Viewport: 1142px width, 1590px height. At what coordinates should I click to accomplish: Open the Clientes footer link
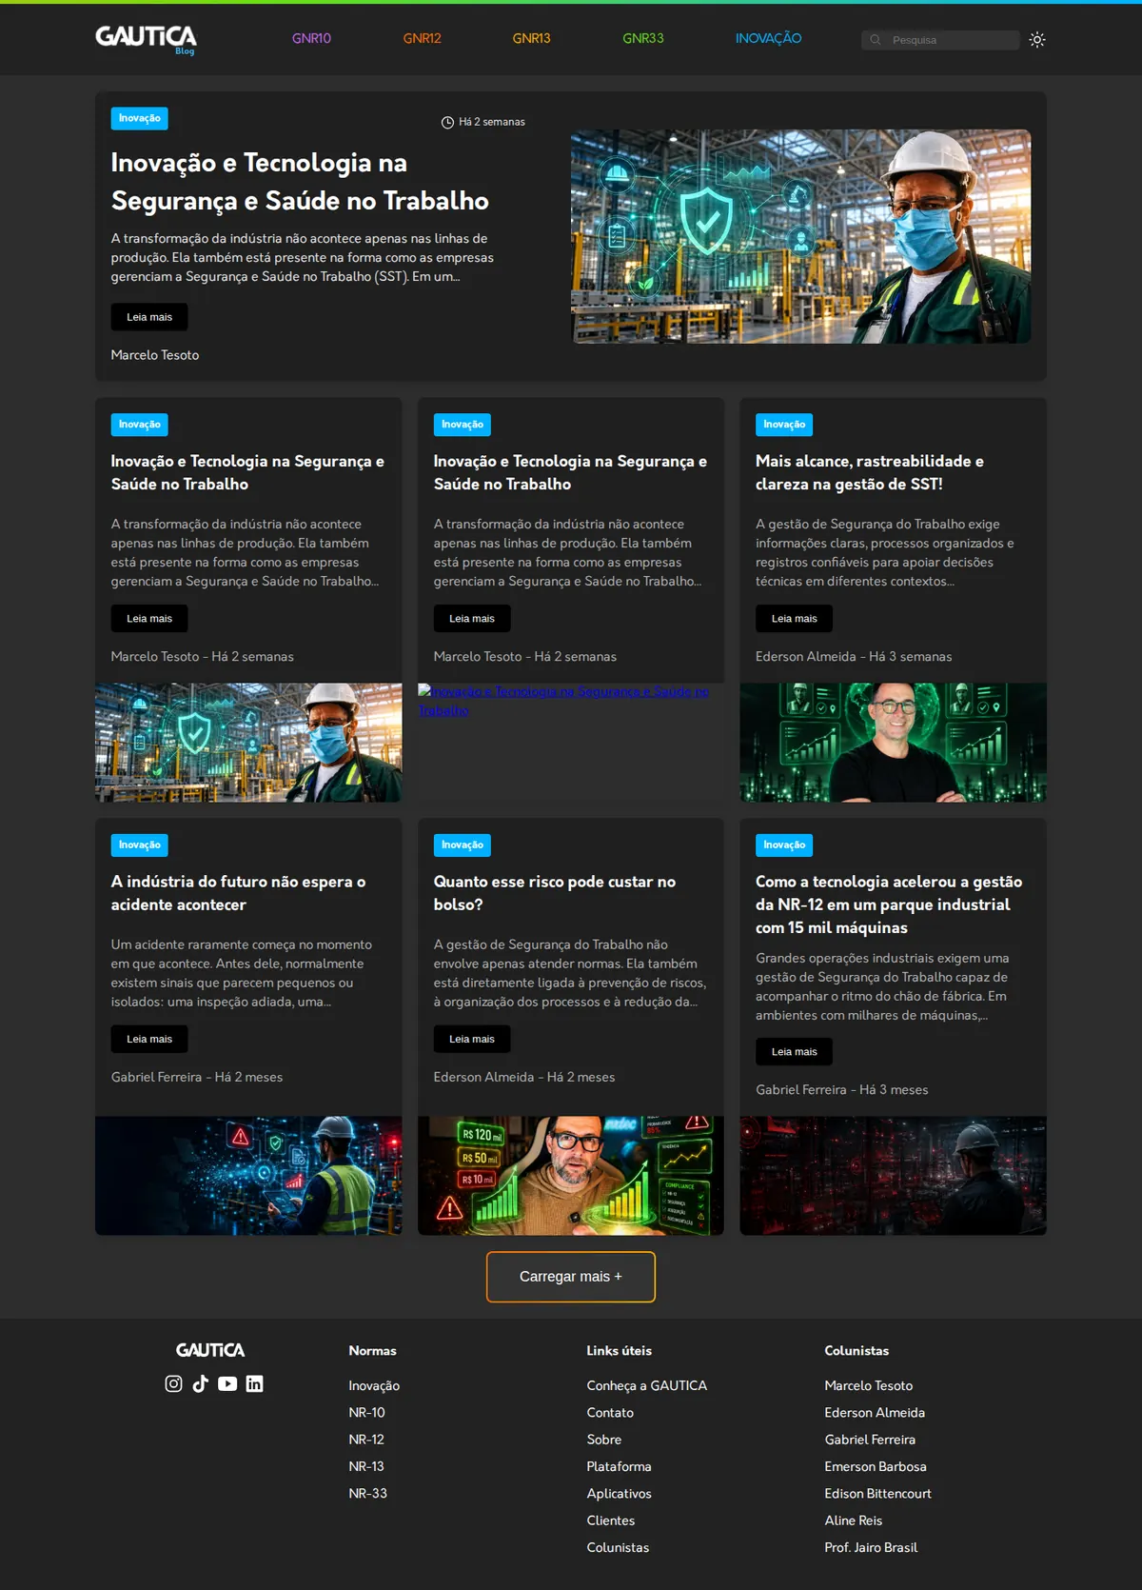coord(610,1520)
